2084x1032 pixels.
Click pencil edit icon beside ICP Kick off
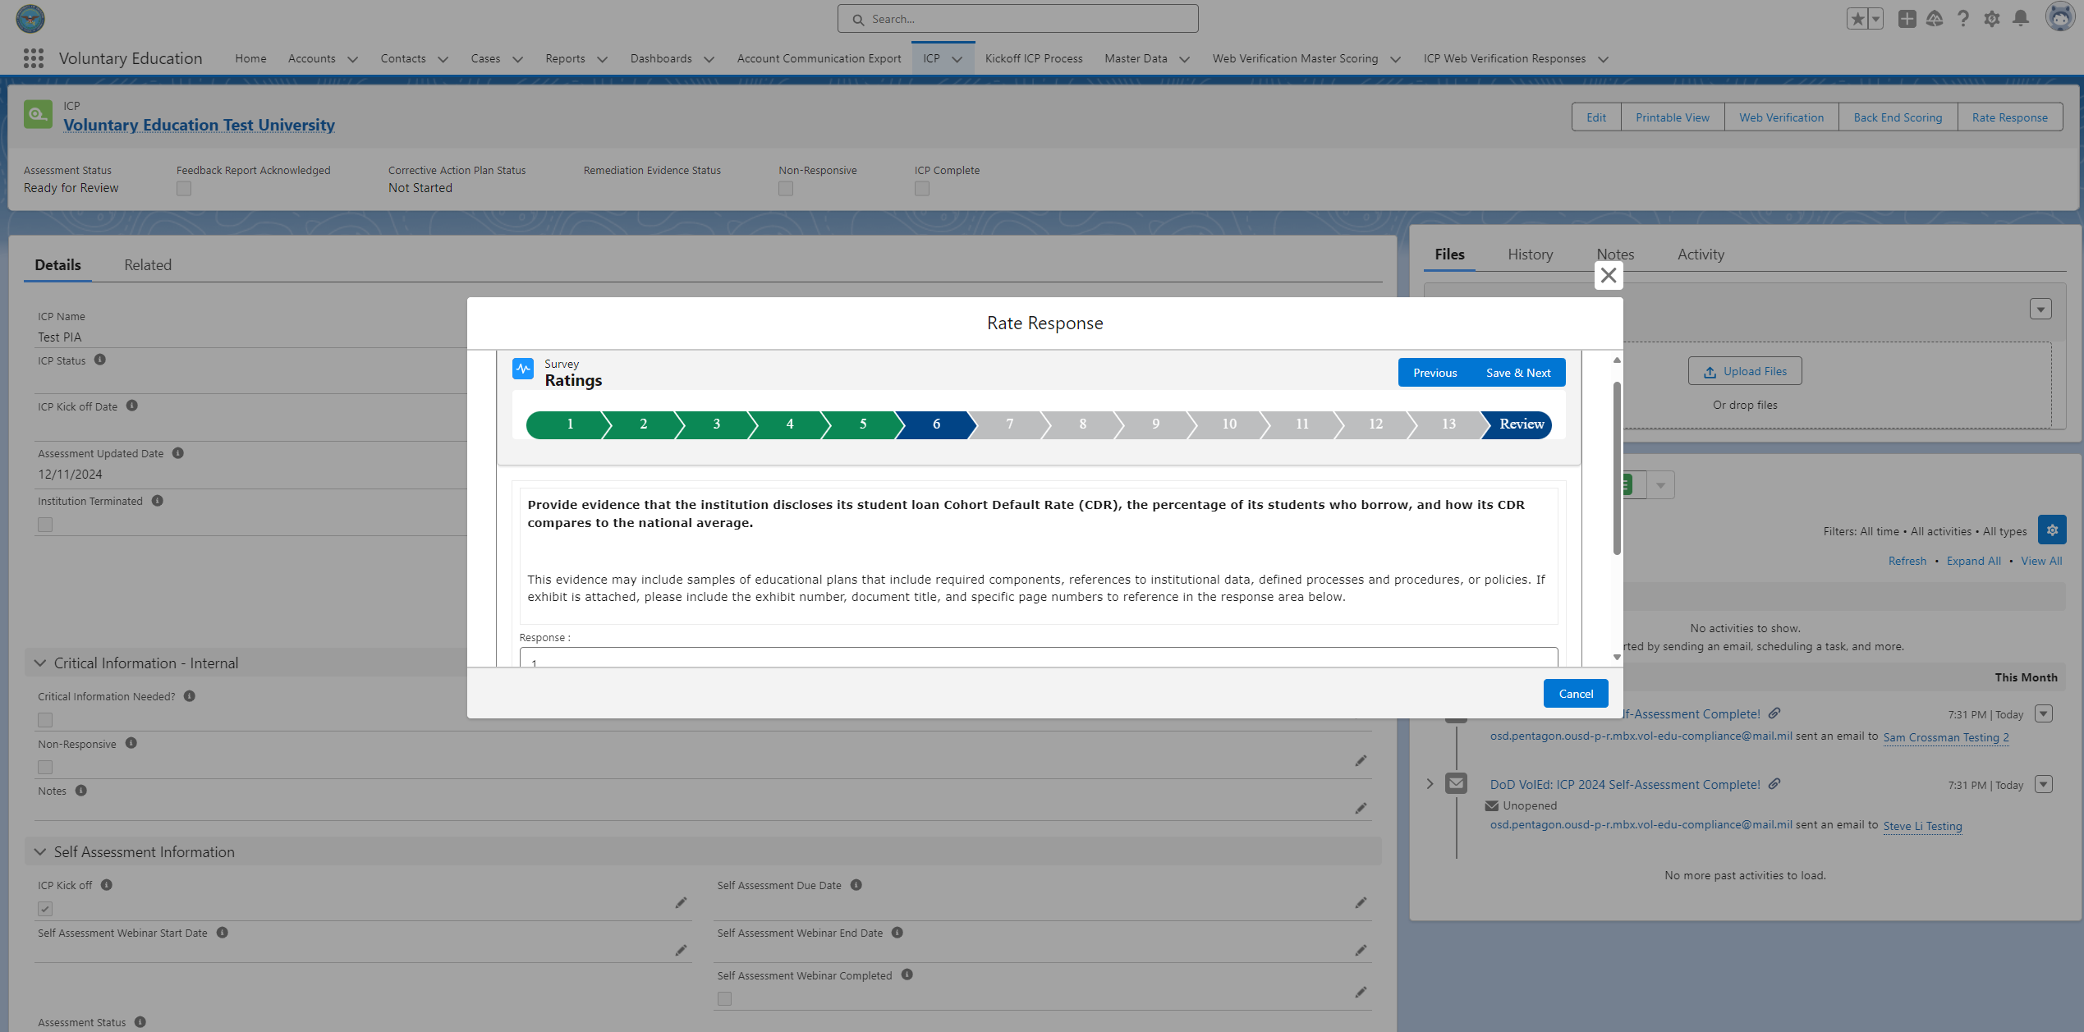click(x=681, y=903)
